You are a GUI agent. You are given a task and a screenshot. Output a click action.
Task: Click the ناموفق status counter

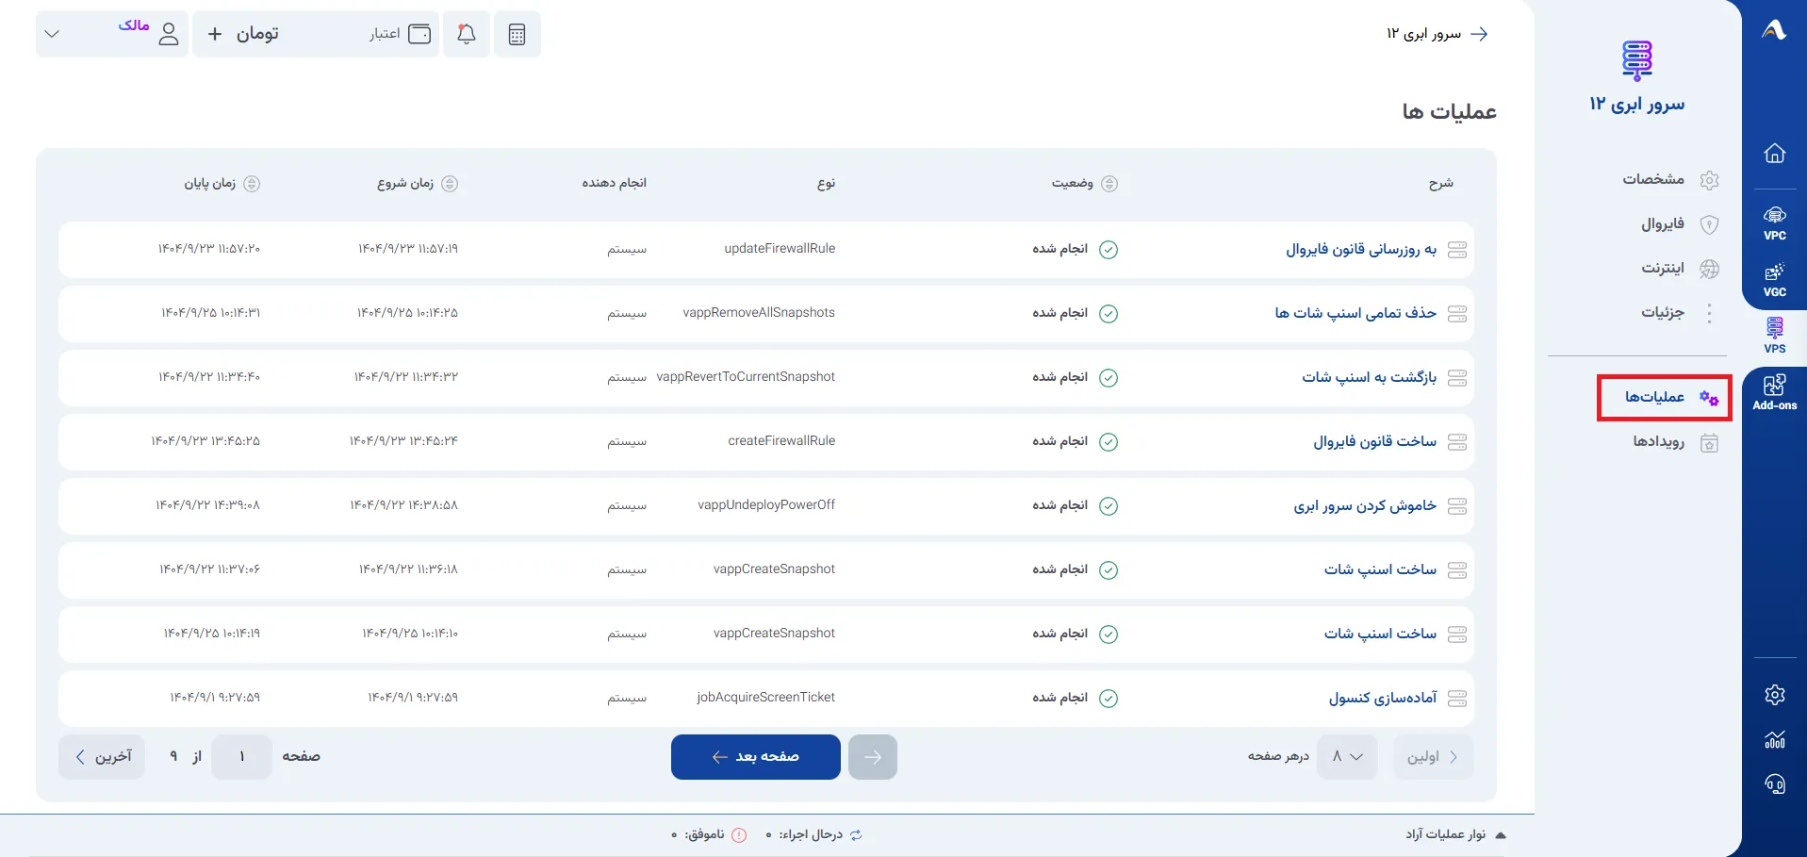tap(709, 835)
